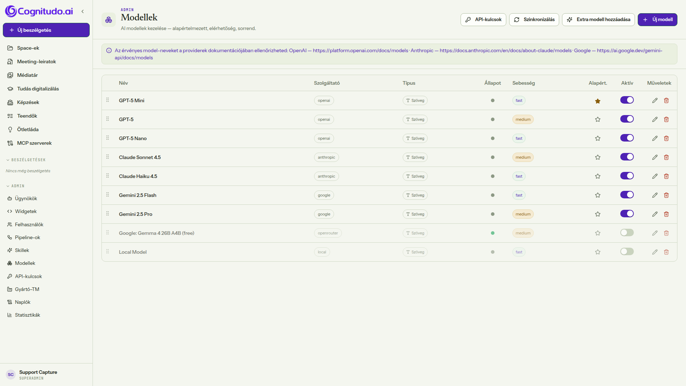This screenshot has height=386, width=686.
Task: Open the Support Capture user profile
Action: [x=31, y=375]
